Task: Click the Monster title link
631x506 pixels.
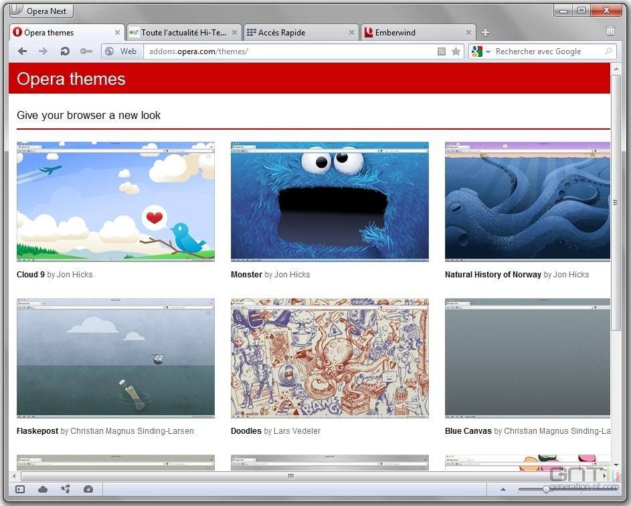Action: point(246,275)
